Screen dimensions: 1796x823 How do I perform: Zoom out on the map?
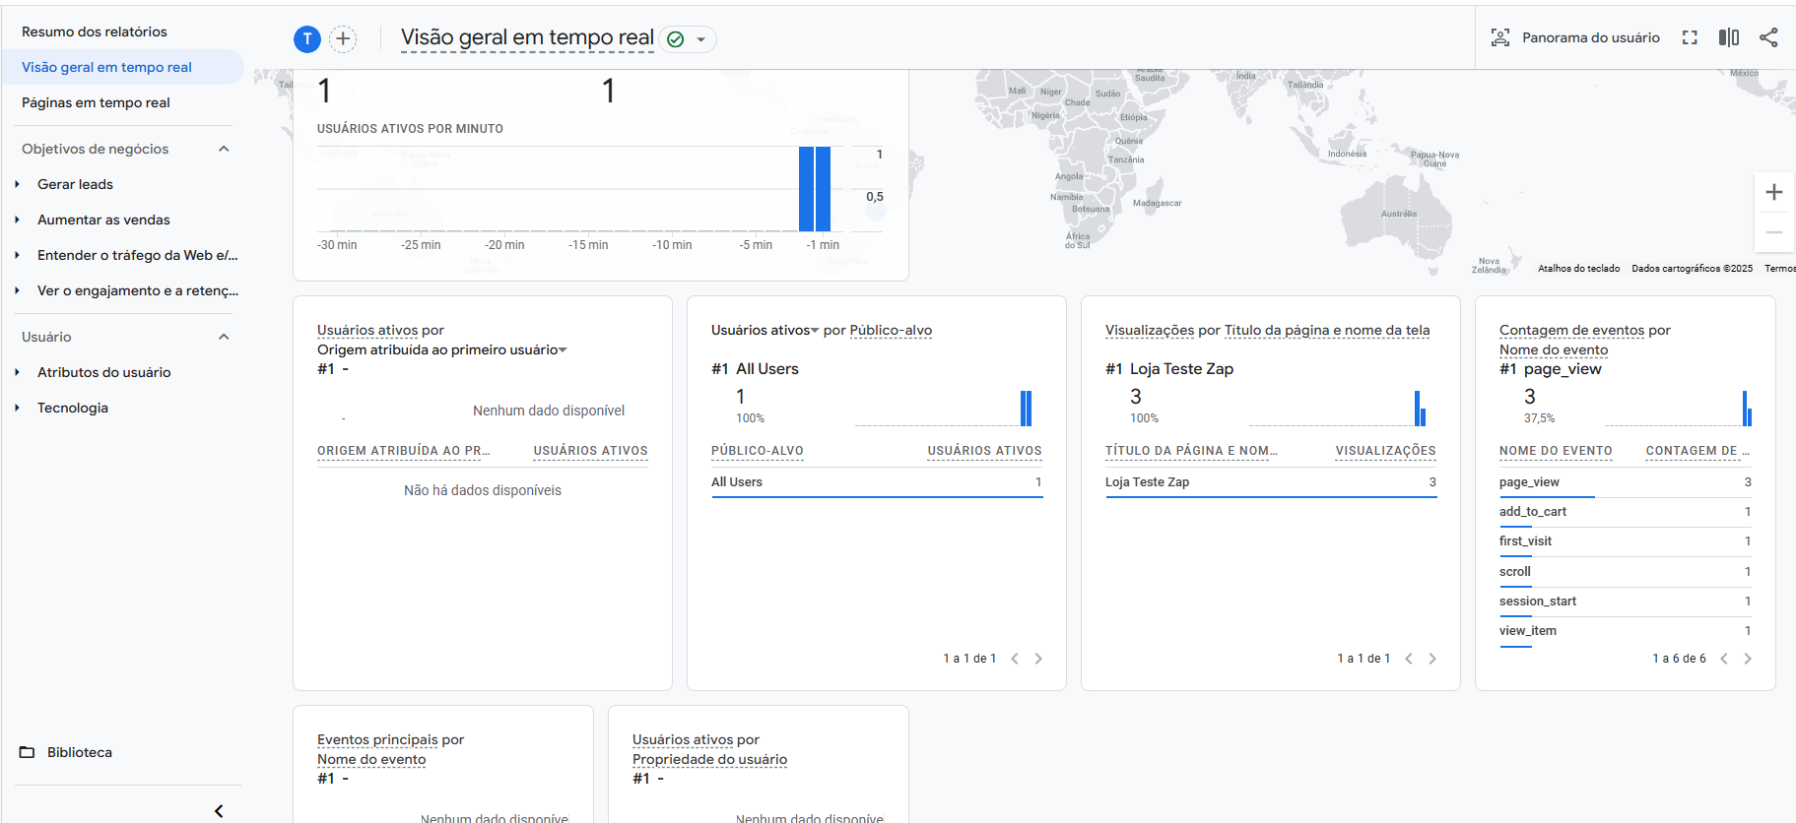pyautogui.click(x=1773, y=232)
